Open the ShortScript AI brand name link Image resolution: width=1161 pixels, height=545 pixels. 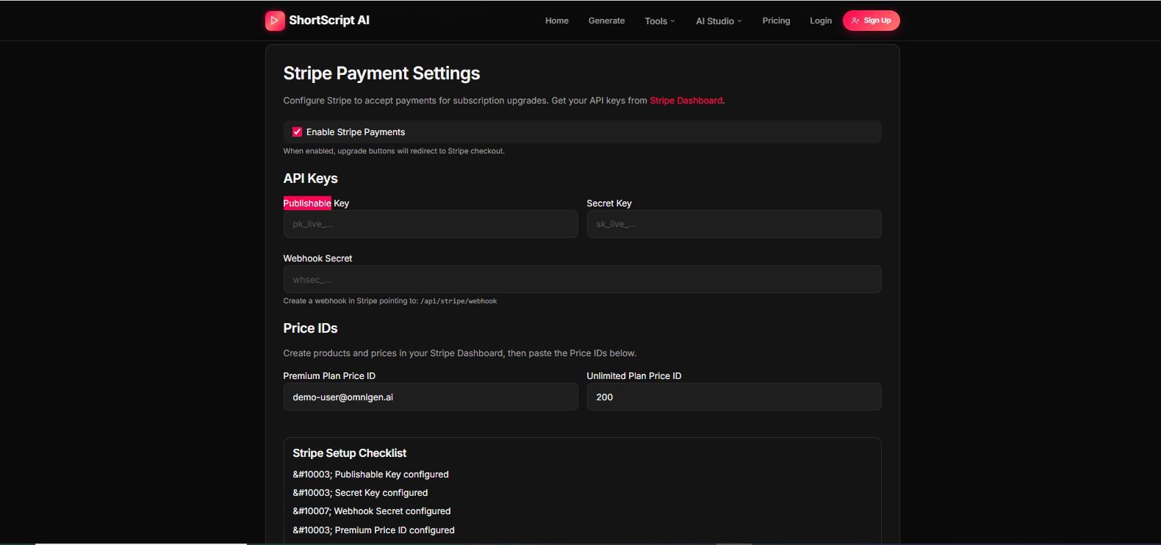tap(329, 21)
